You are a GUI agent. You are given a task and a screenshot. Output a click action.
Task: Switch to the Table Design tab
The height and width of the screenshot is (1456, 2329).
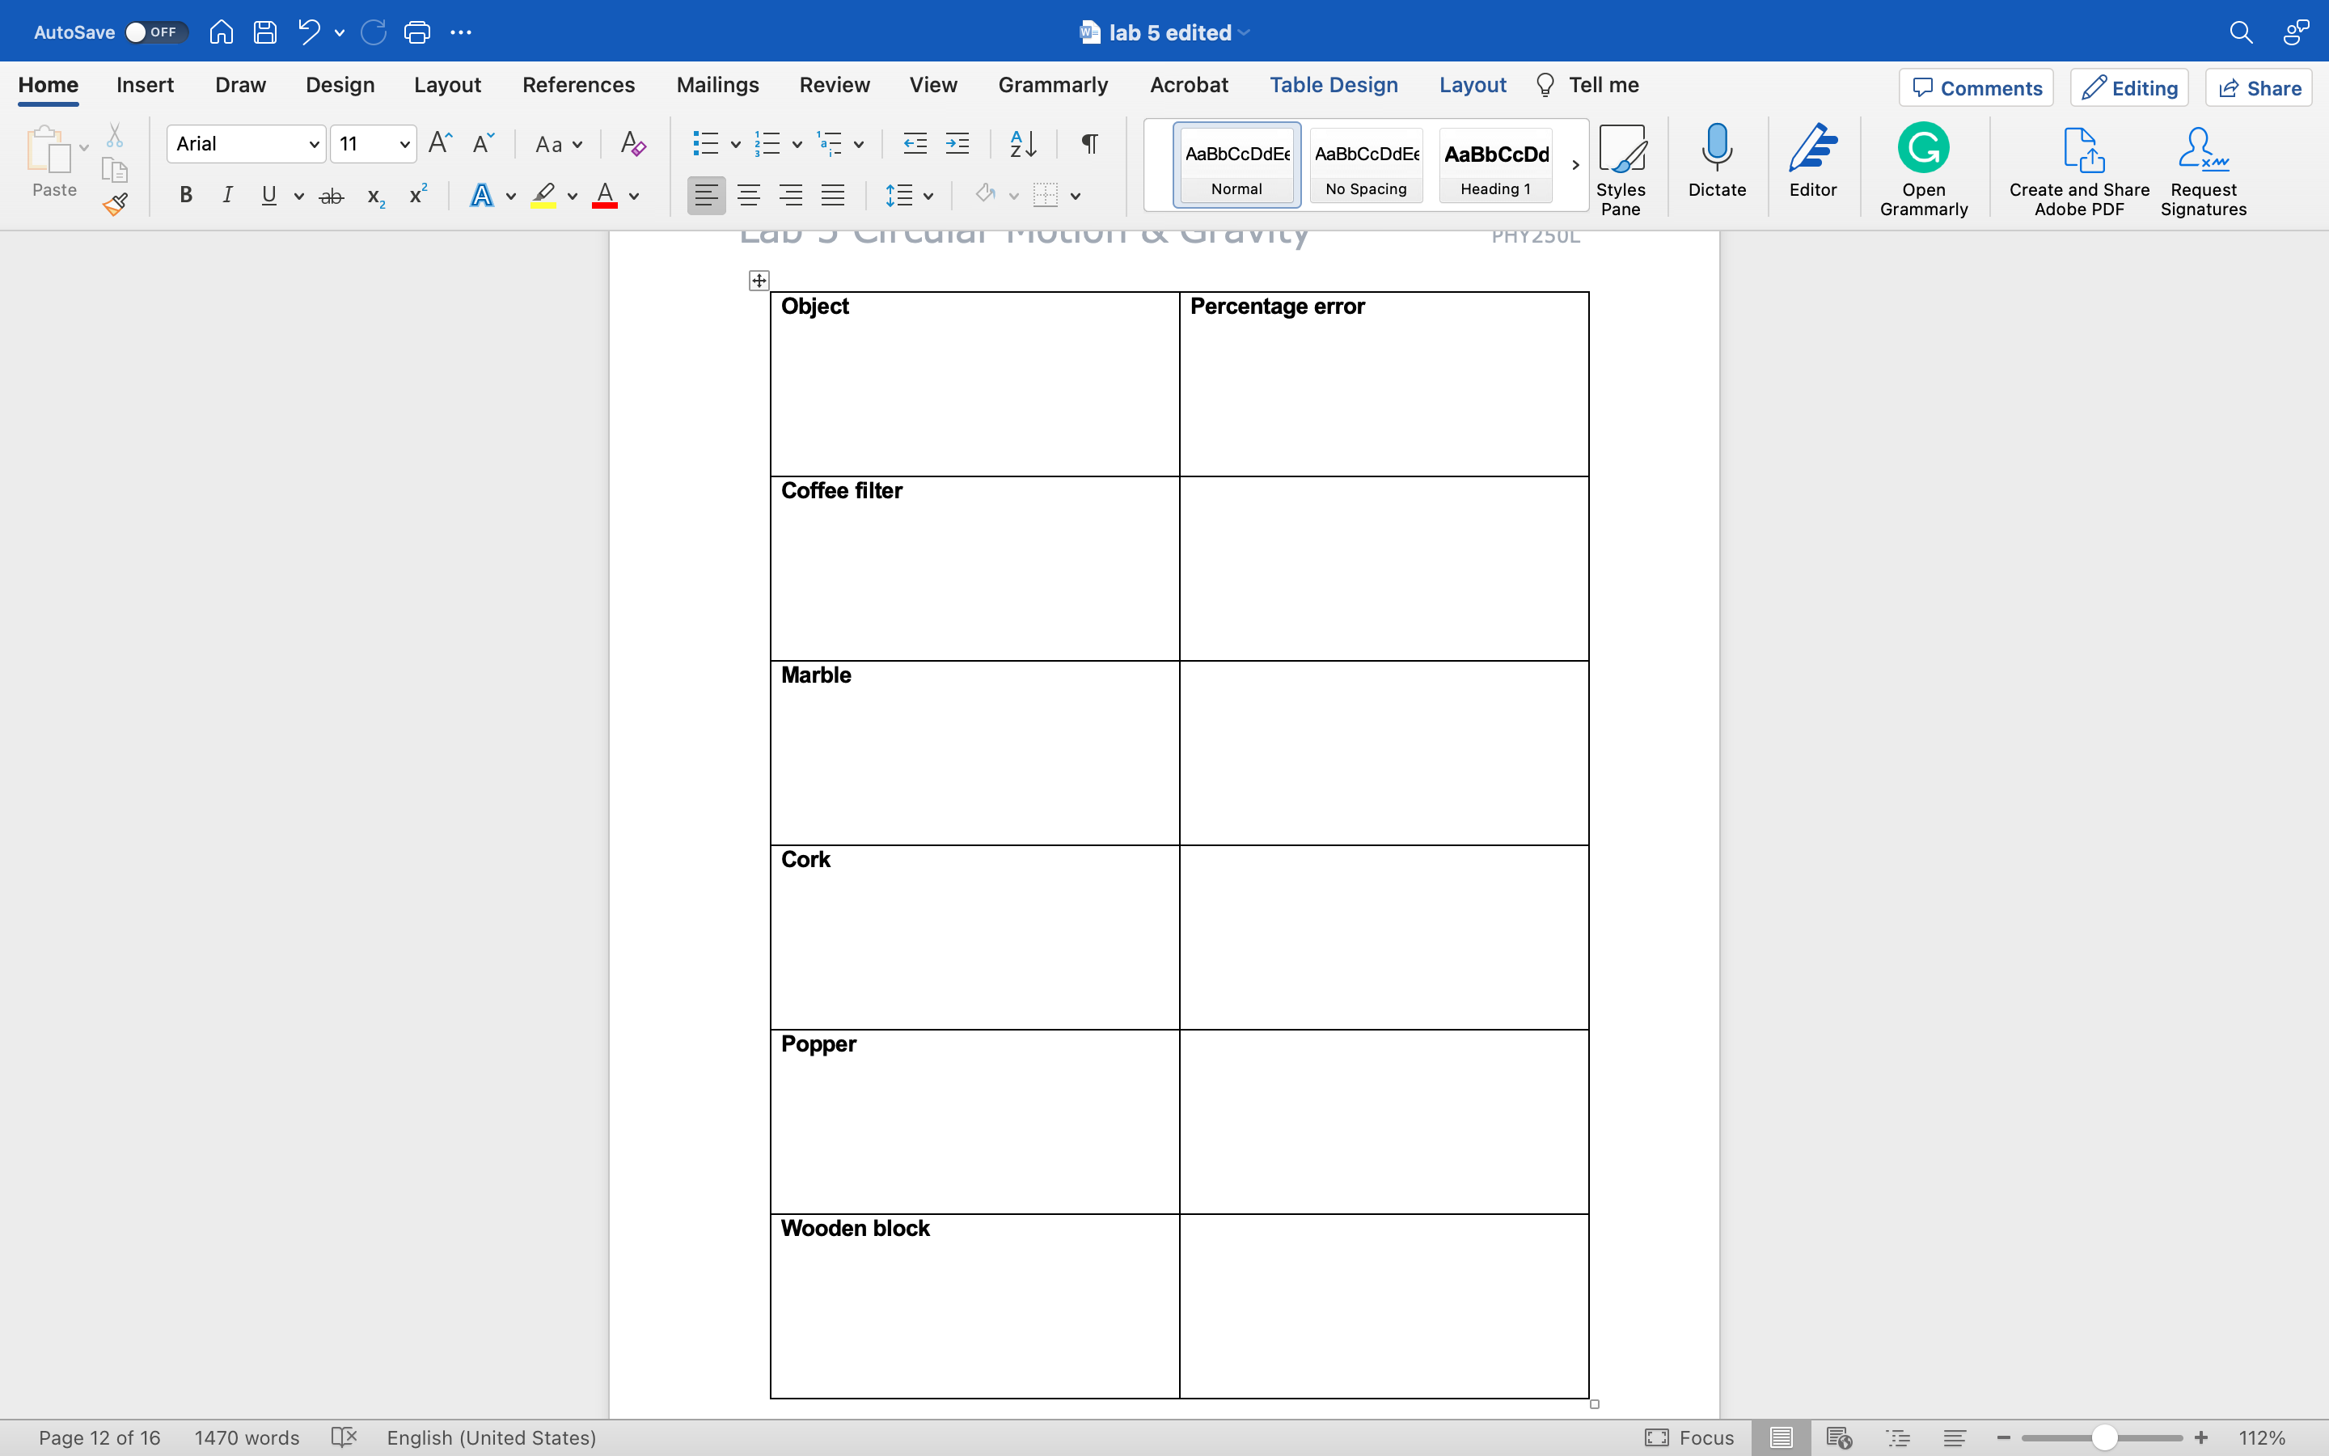(1333, 85)
